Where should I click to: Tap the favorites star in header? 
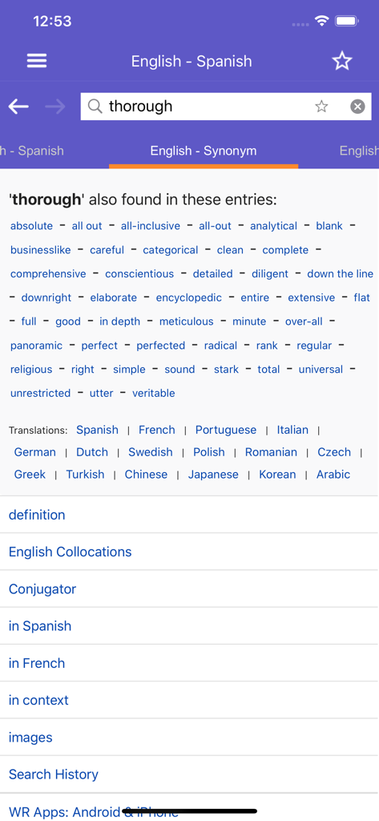pyautogui.click(x=342, y=61)
